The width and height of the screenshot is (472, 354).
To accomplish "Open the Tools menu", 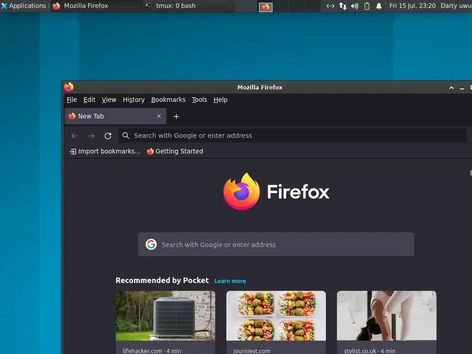I will click(x=199, y=100).
